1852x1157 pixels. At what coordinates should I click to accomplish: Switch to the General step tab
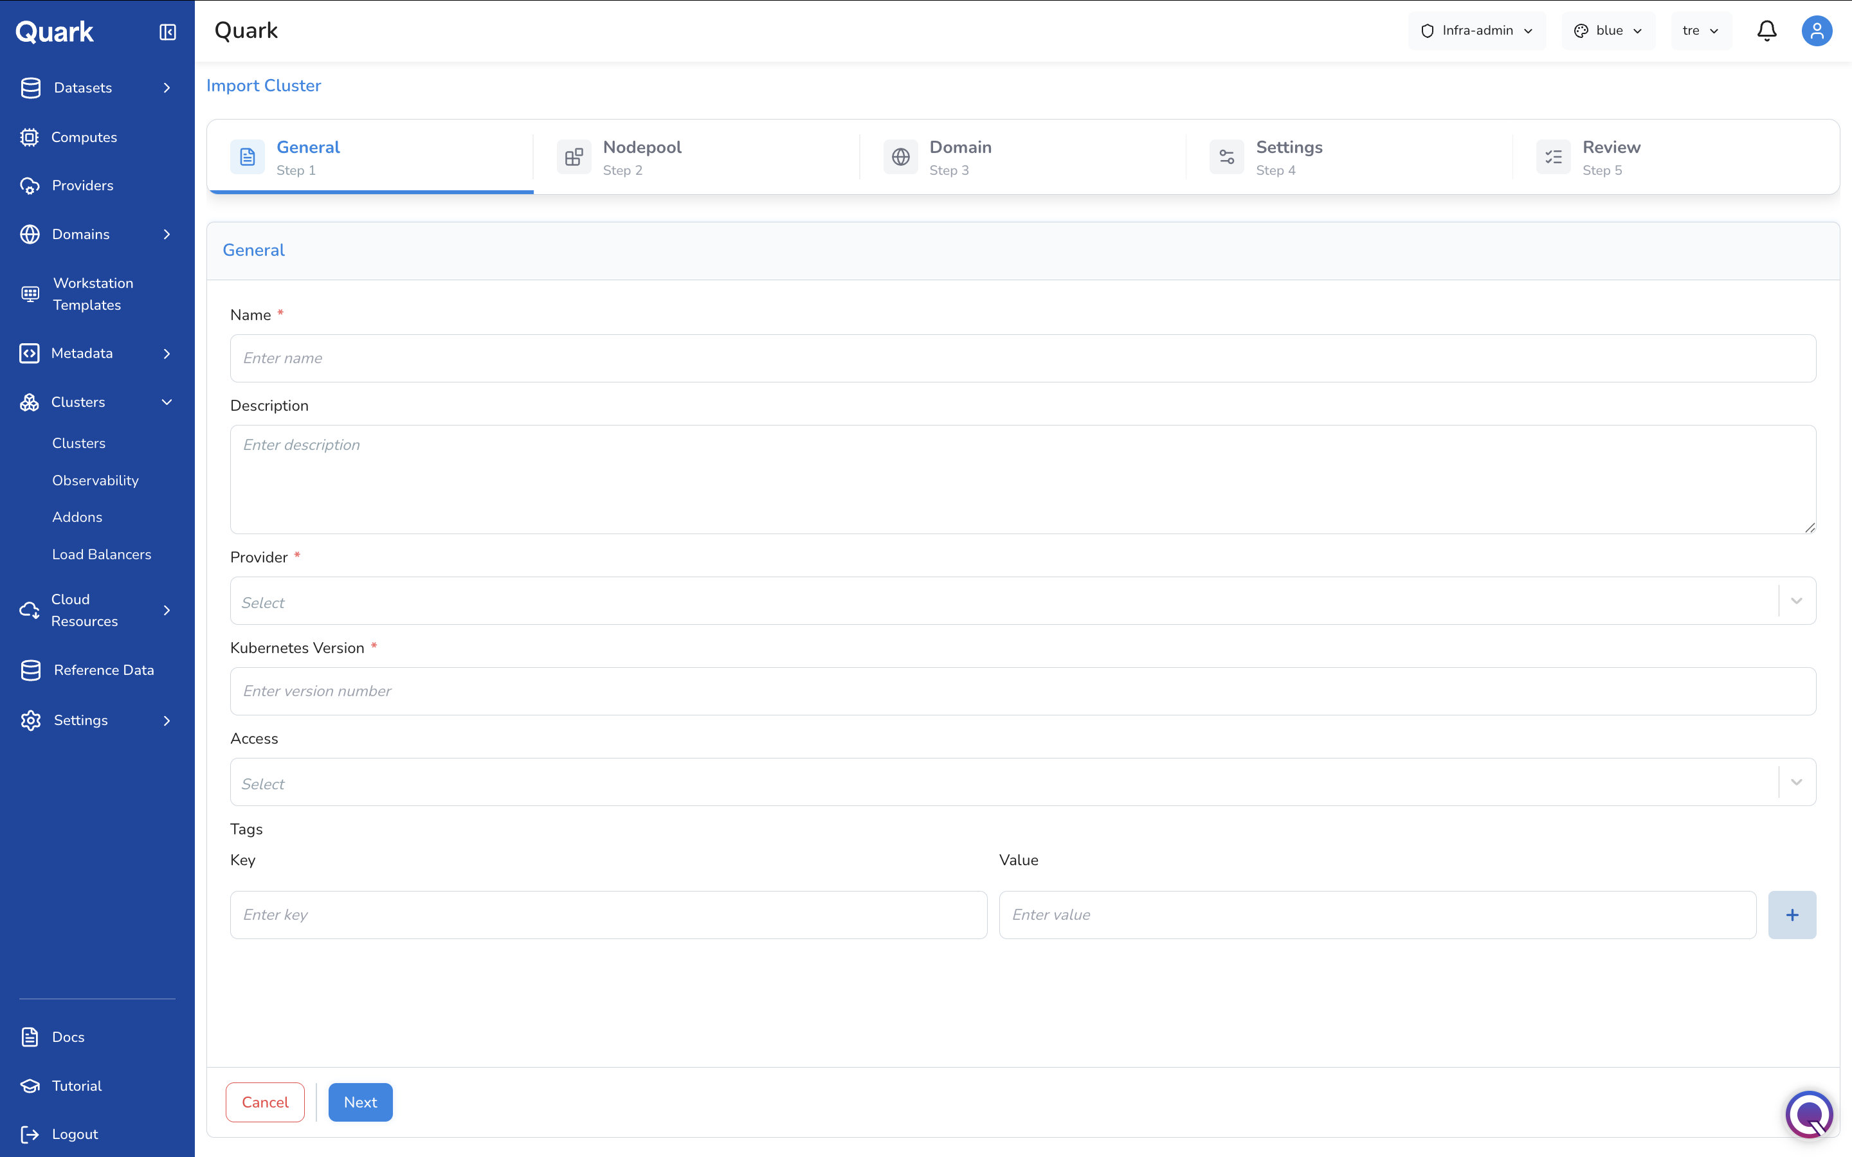click(x=370, y=157)
